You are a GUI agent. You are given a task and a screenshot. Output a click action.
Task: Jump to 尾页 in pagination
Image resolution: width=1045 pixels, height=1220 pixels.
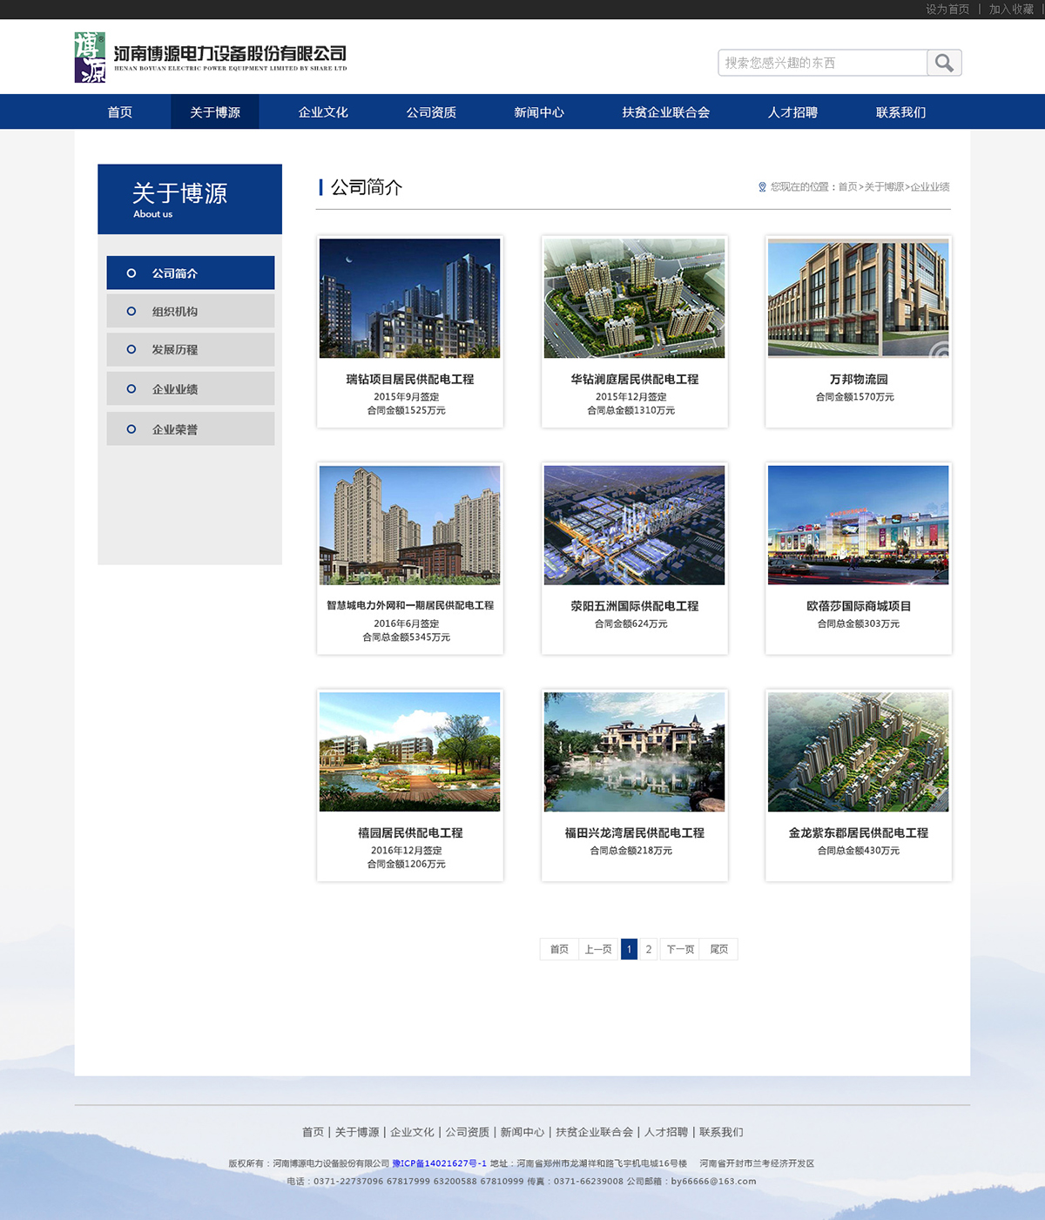click(x=719, y=949)
